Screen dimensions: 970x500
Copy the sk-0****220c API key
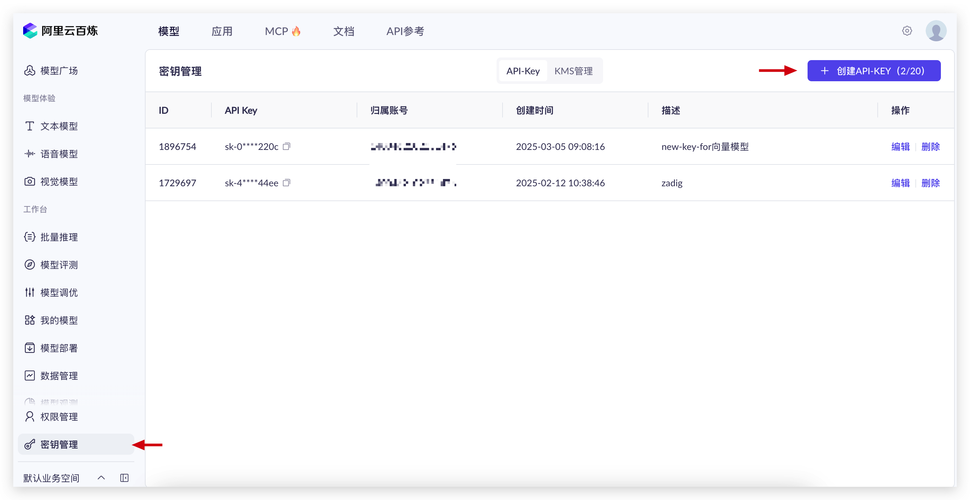(x=287, y=146)
